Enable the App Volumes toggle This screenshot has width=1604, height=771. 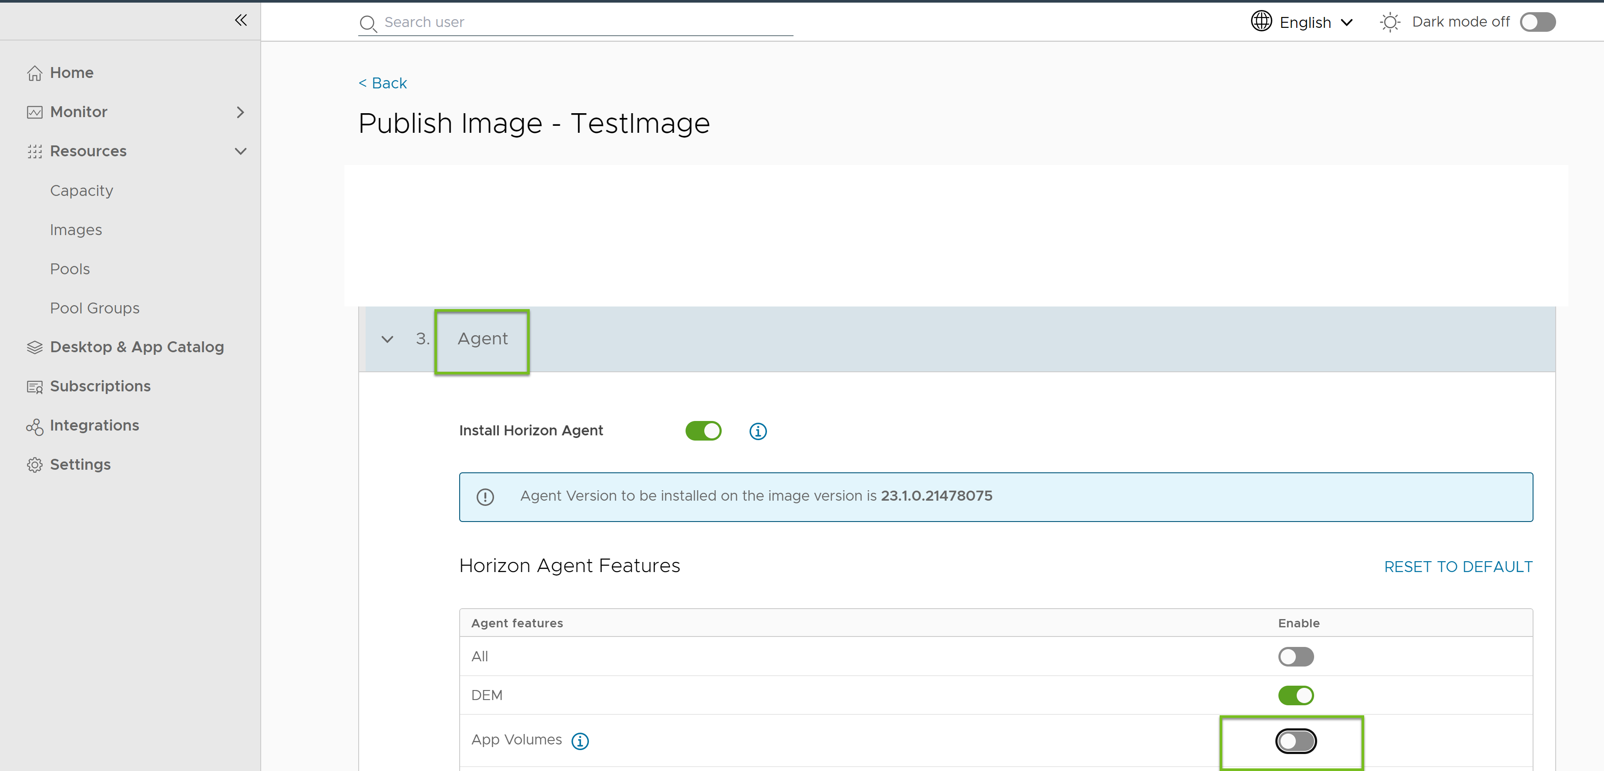(x=1296, y=742)
